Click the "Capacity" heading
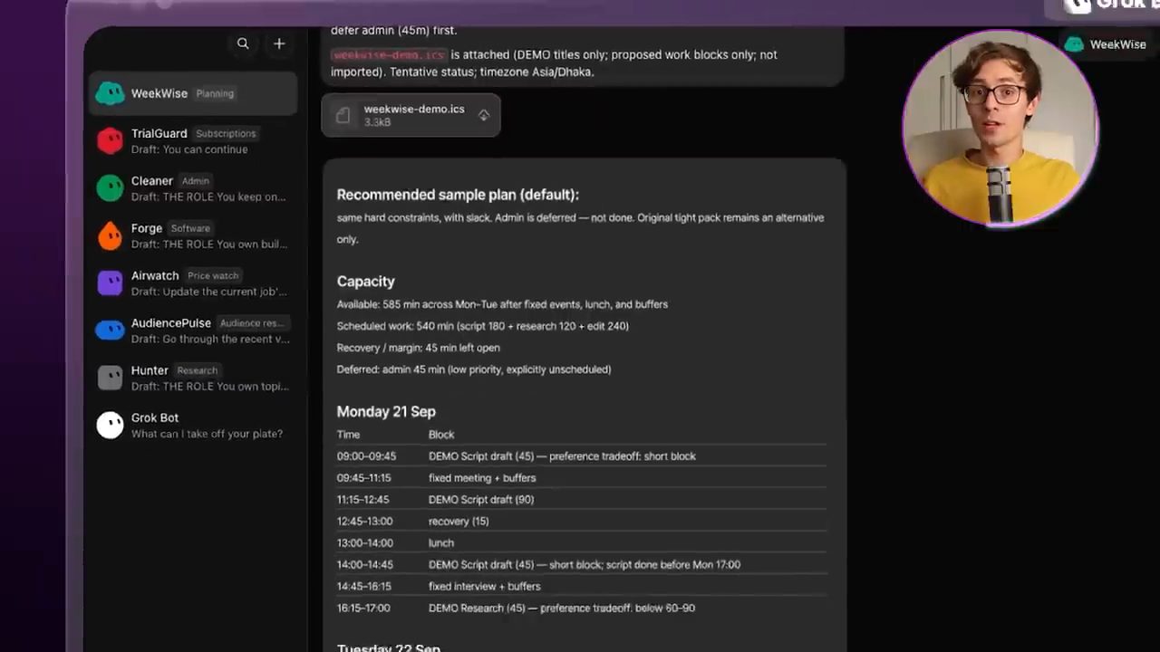This screenshot has width=1160, height=652. click(366, 282)
